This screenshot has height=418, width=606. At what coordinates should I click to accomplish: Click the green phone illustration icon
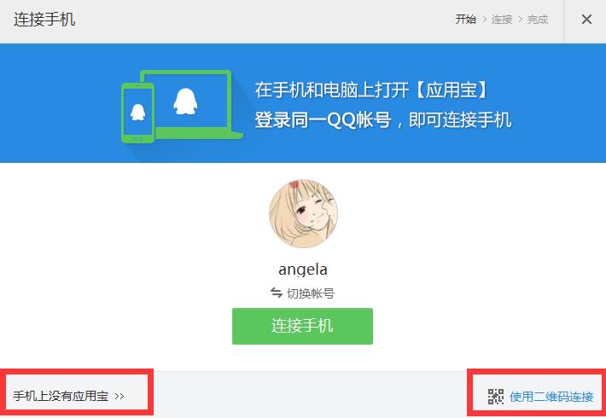point(137,113)
